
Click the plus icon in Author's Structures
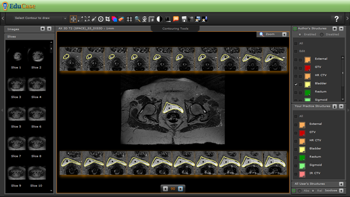click(x=335, y=29)
